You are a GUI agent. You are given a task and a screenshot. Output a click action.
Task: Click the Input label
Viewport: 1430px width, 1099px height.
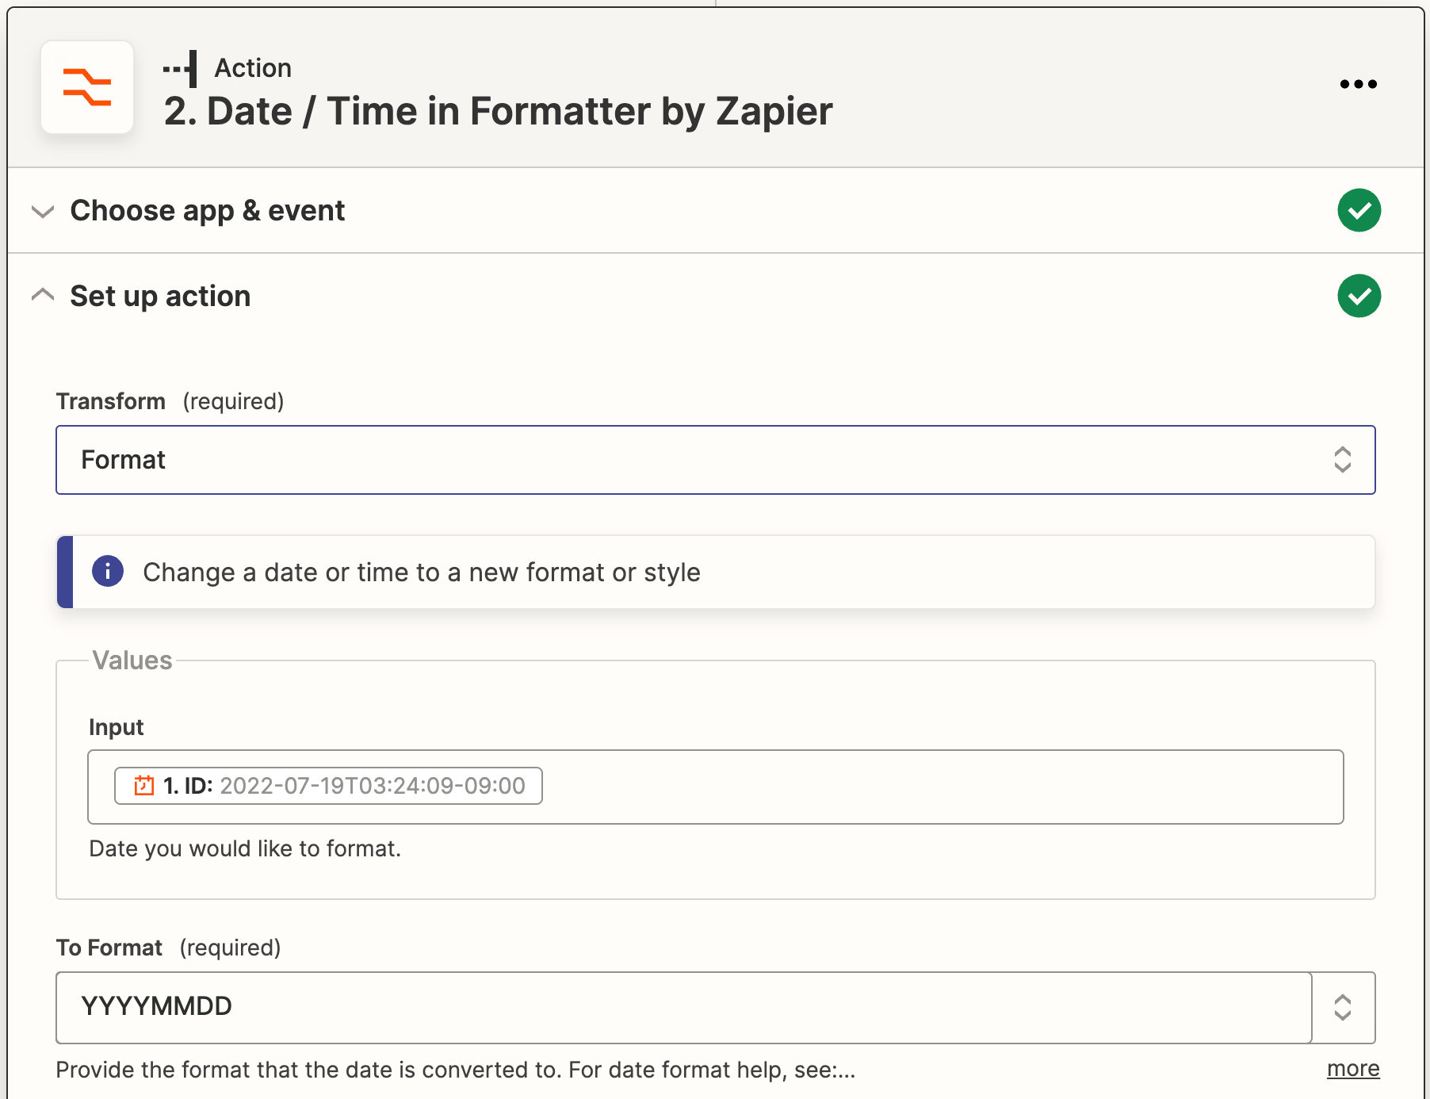(116, 727)
